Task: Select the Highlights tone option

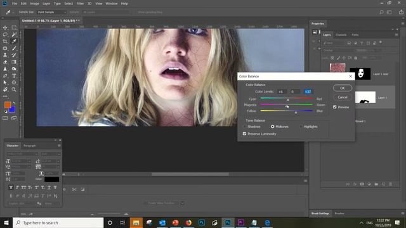Action: tap(301, 127)
